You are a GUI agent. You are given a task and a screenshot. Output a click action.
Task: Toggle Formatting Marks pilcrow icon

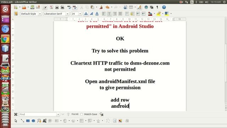pyautogui.click(x=157, y=7)
